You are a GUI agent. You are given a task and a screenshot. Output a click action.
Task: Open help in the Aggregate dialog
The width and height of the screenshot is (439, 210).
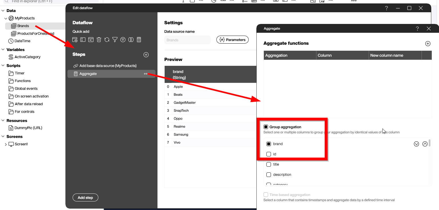tap(417, 28)
